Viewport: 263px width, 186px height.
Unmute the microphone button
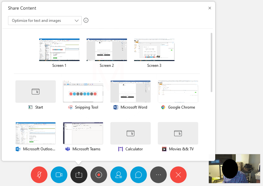click(39, 175)
